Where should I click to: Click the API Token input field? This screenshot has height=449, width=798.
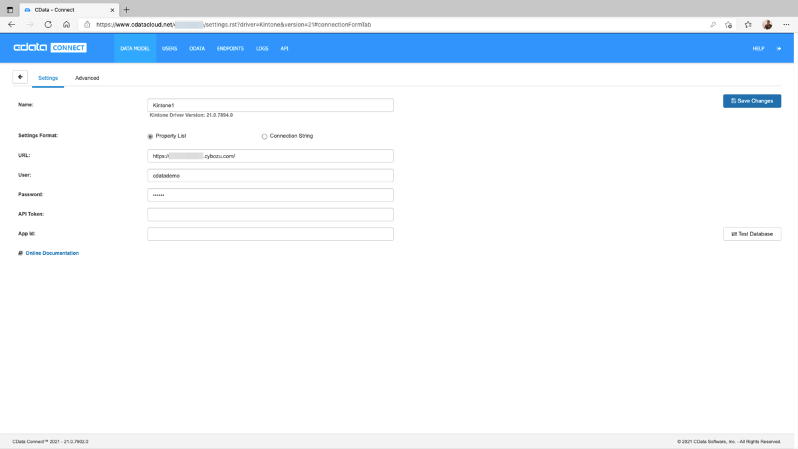[270, 214]
